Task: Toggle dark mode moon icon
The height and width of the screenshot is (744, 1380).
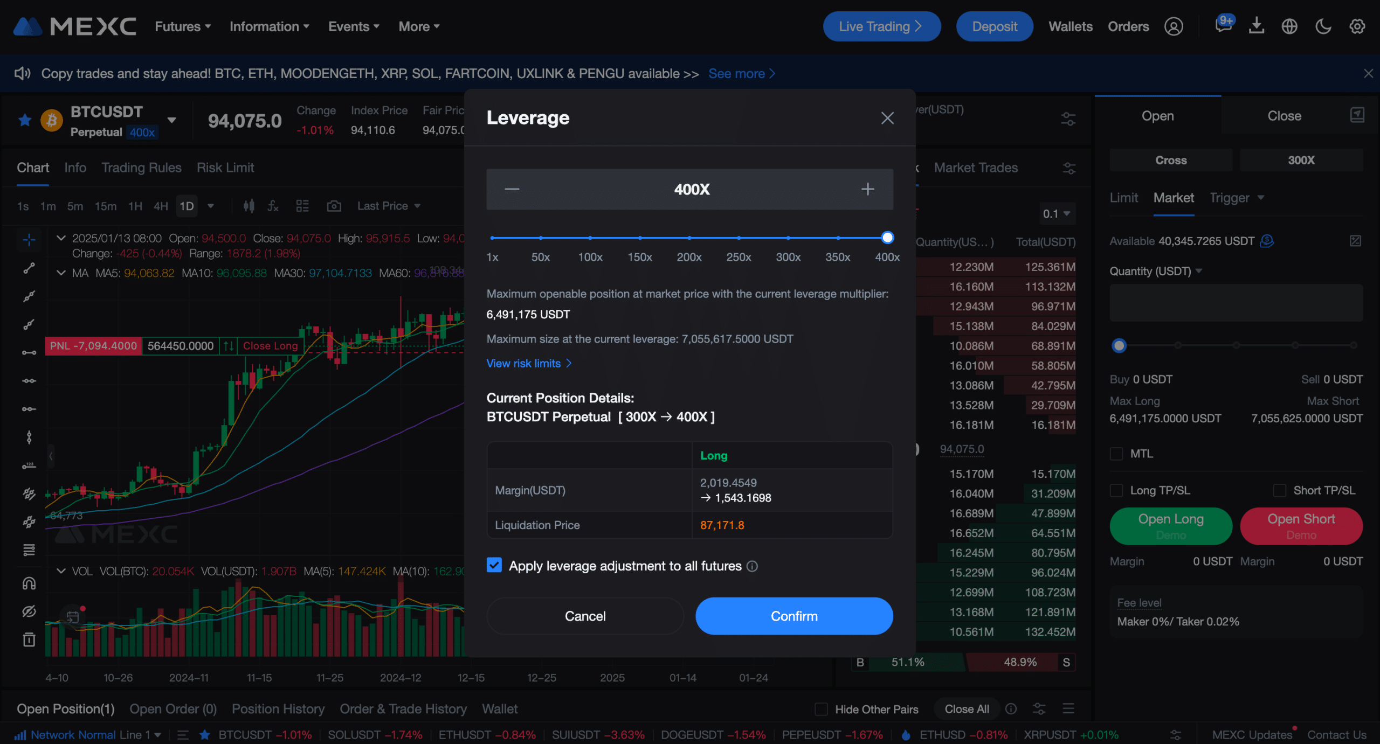Action: coord(1323,26)
